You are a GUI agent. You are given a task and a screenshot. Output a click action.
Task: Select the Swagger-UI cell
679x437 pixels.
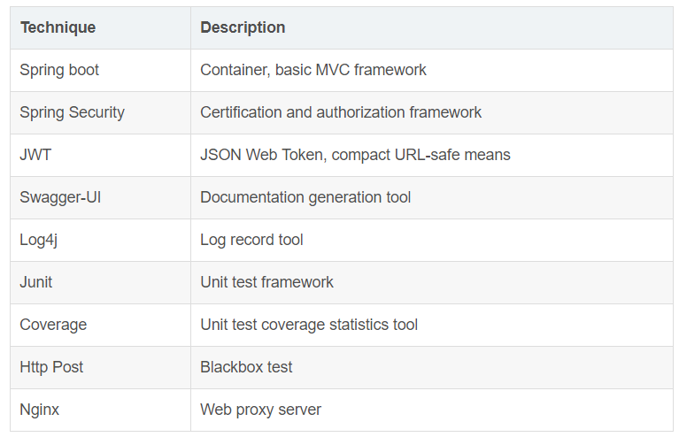pyautogui.click(x=100, y=197)
